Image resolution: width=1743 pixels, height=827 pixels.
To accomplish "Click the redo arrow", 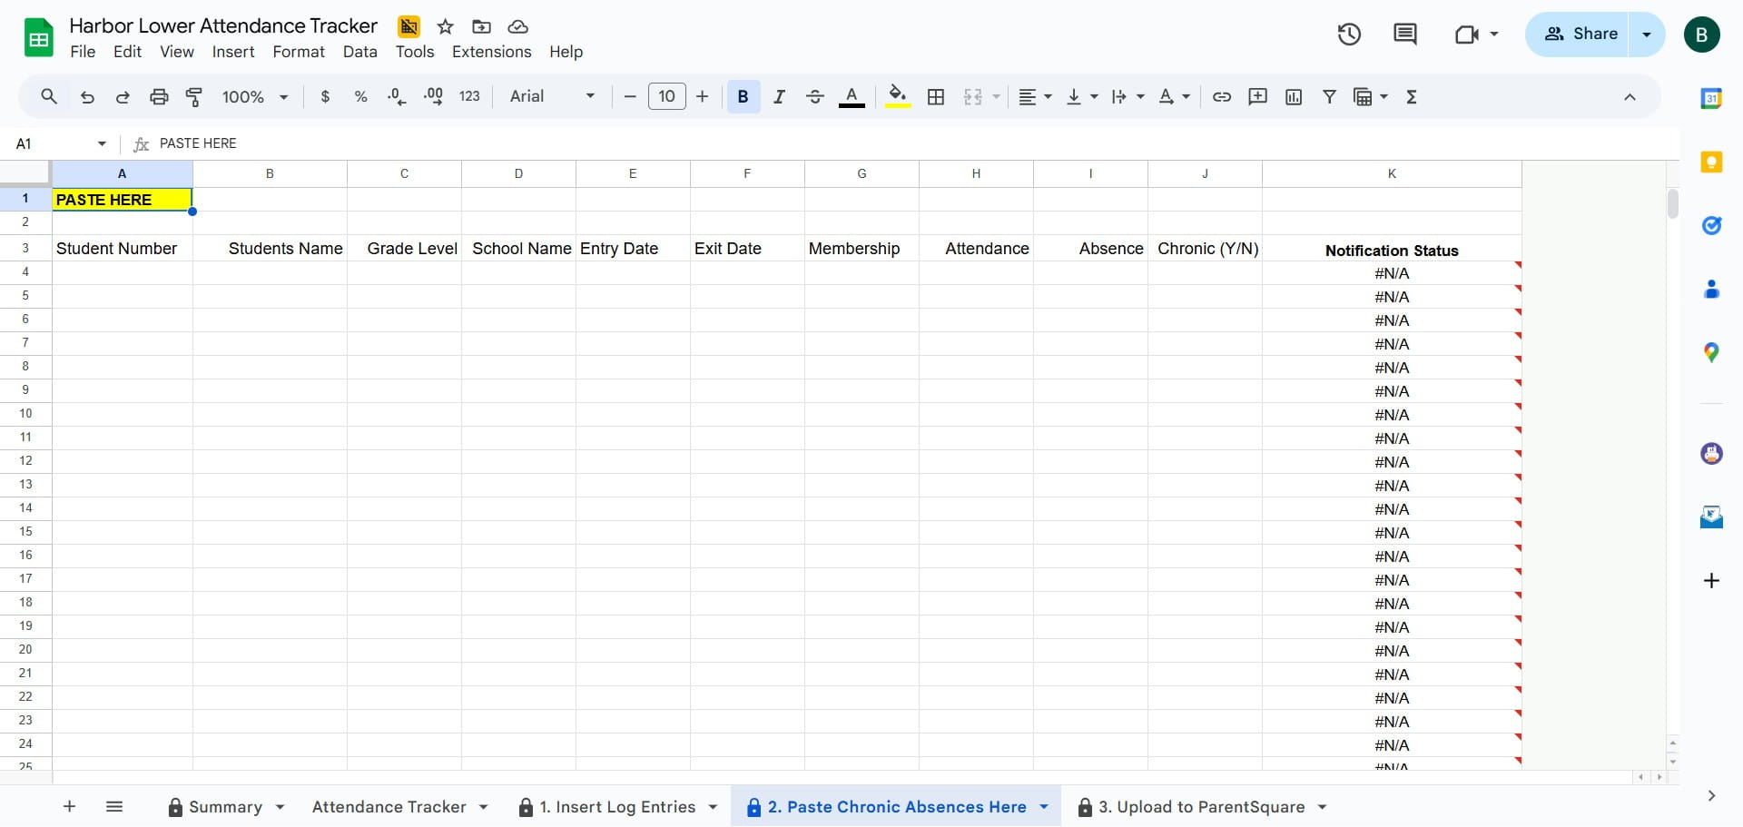I will click(x=123, y=96).
